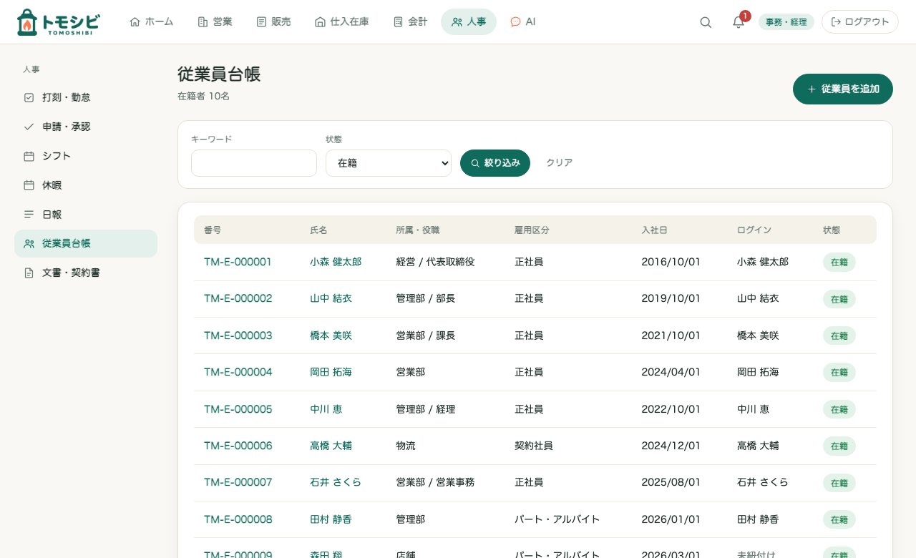Click the 経営 / 代表取締役 cell
Screen dimensions: 916x558
[435, 262]
